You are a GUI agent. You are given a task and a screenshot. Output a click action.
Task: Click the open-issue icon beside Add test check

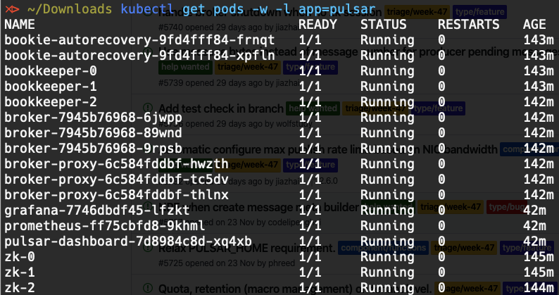(x=148, y=108)
